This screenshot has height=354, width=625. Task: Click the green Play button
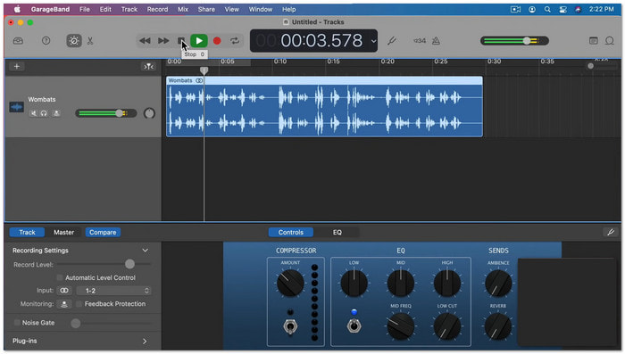point(199,41)
